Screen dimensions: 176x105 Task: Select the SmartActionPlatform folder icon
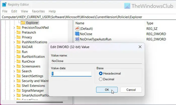click(19, 95)
